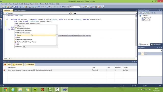Close the Form1.vb code tab

tap(12, 10)
